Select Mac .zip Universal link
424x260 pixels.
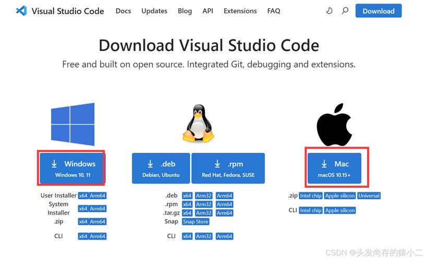(x=369, y=196)
